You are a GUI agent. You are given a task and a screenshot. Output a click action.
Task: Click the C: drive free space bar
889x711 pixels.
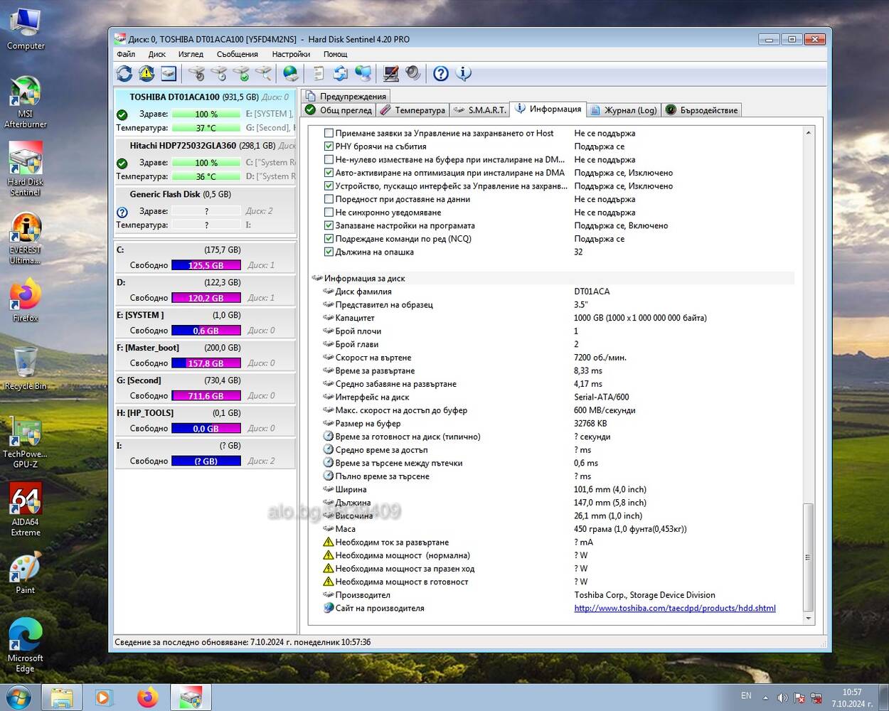pyautogui.click(x=206, y=265)
